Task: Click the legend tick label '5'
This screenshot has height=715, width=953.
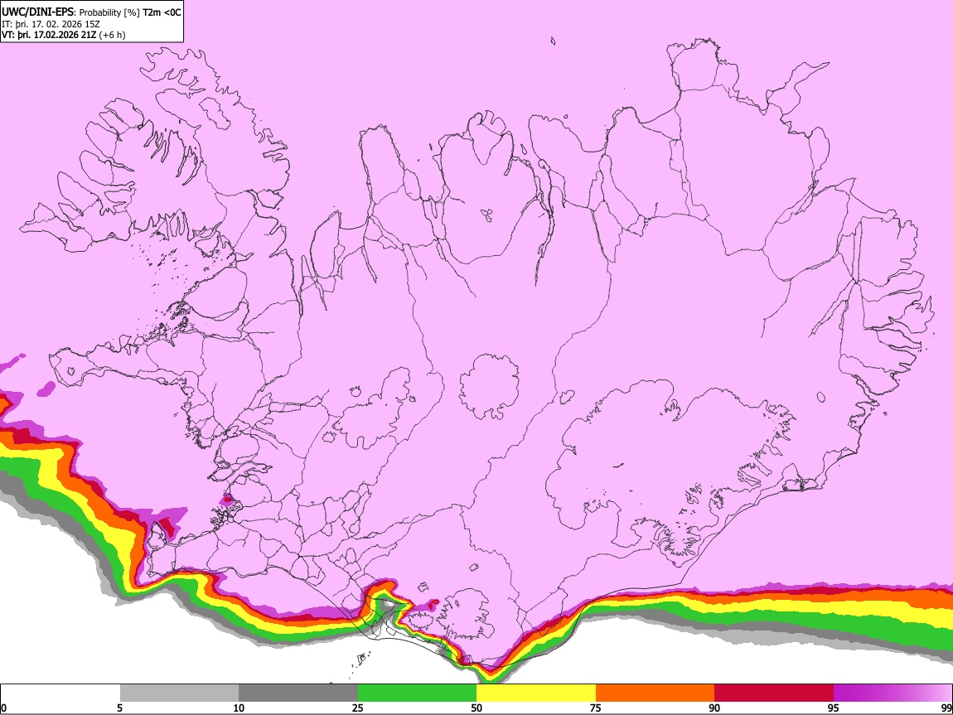Action: point(119,708)
